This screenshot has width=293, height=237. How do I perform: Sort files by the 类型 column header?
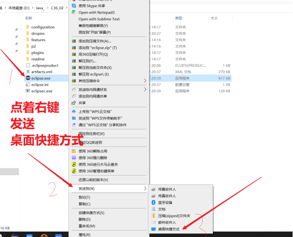click(179, 18)
